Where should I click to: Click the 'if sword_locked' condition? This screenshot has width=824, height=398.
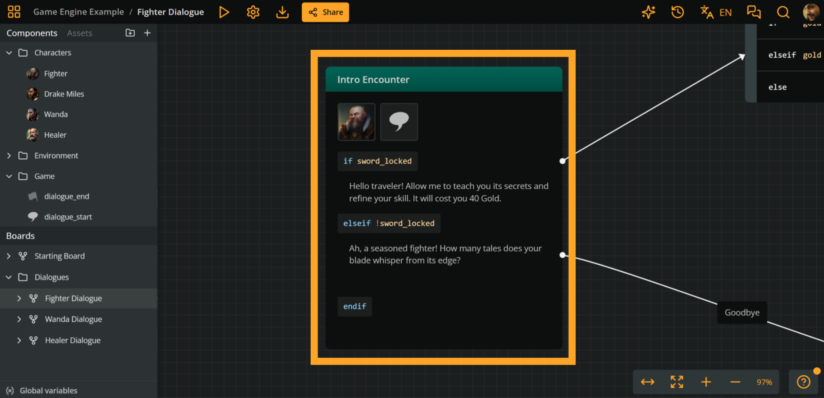377,161
